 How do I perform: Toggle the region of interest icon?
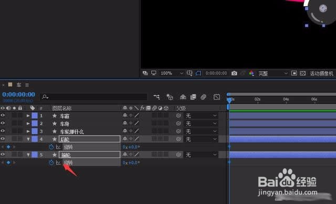coord(294,73)
